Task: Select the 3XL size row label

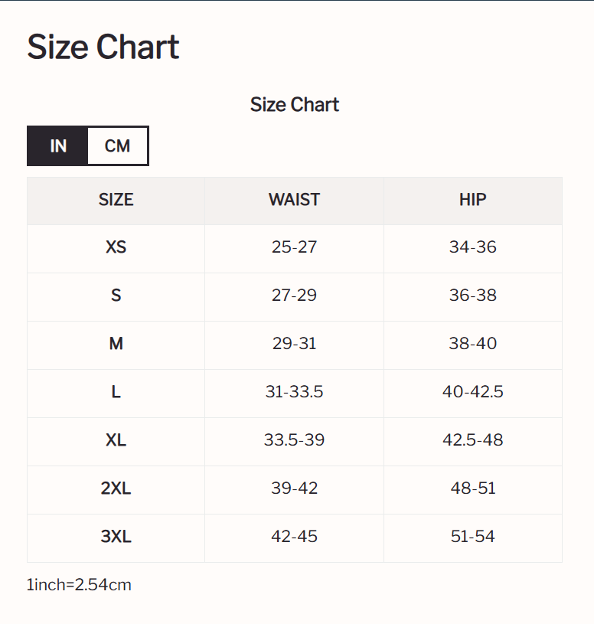Action: coord(116,537)
